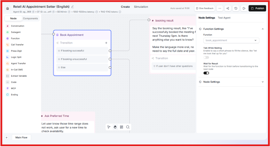Click the booking successful output connector
Image resolution: width=270 pixels, height=147 pixels.
(x=110, y=51)
